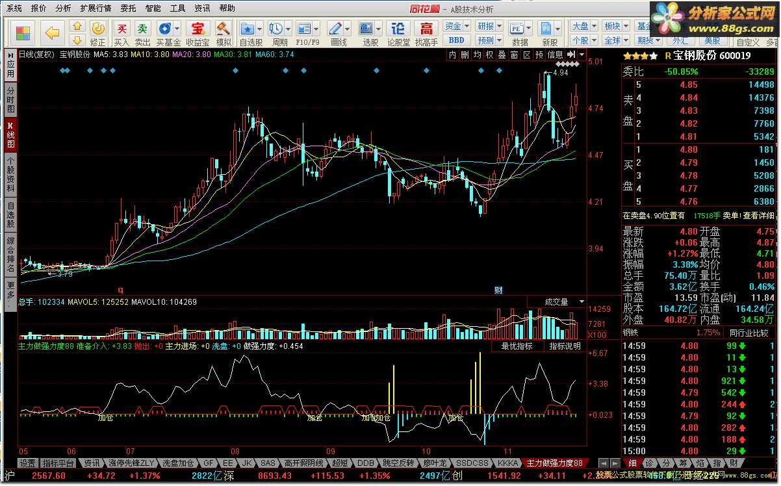781x486 pixels.
Task: Open the 扩展行情 menu
Action: [96, 8]
